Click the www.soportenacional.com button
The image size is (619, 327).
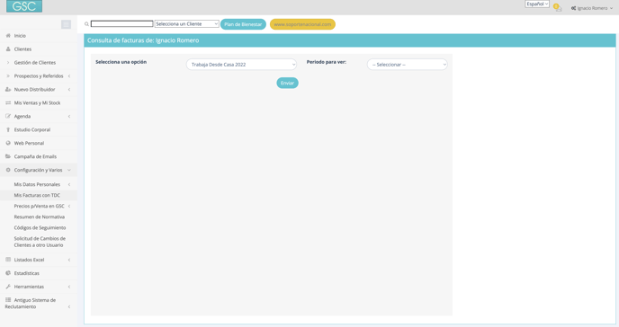[302, 24]
